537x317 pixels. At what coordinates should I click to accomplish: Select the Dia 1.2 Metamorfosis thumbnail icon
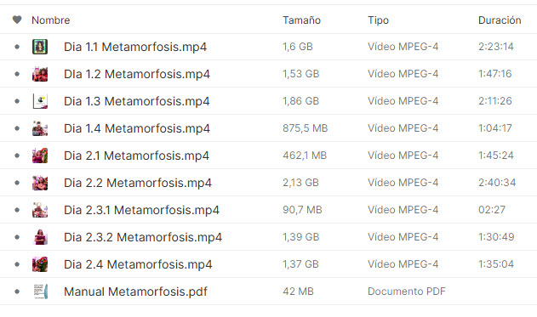click(40, 74)
